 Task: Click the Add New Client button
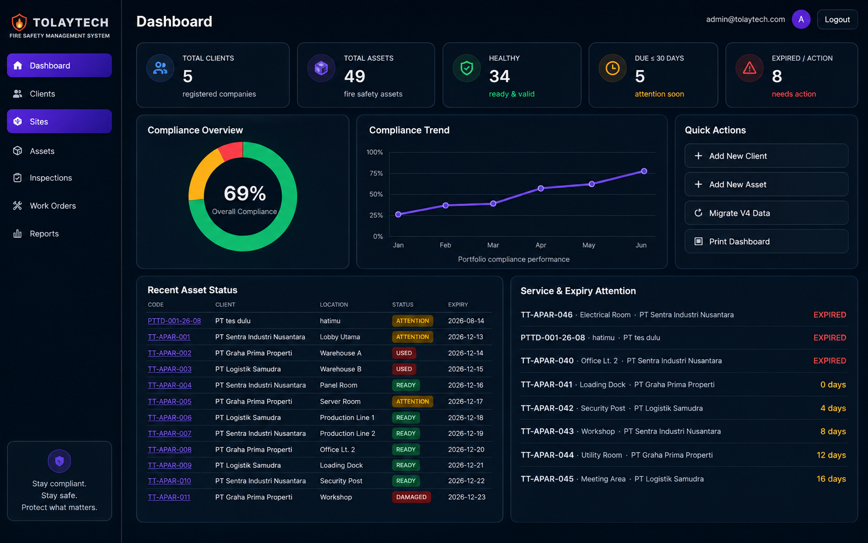click(x=766, y=156)
